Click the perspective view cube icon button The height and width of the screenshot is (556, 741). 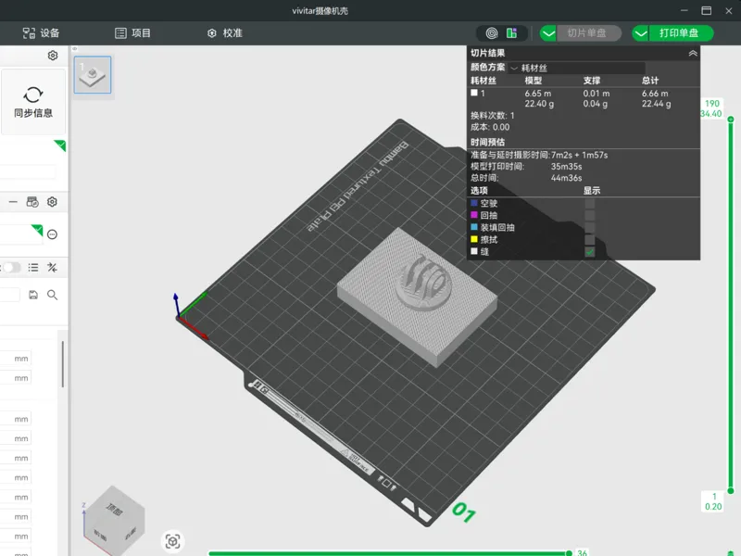pos(172,541)
